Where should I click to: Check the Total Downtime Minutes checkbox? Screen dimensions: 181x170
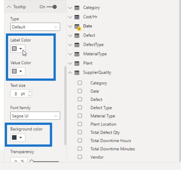tap(80, 149)
